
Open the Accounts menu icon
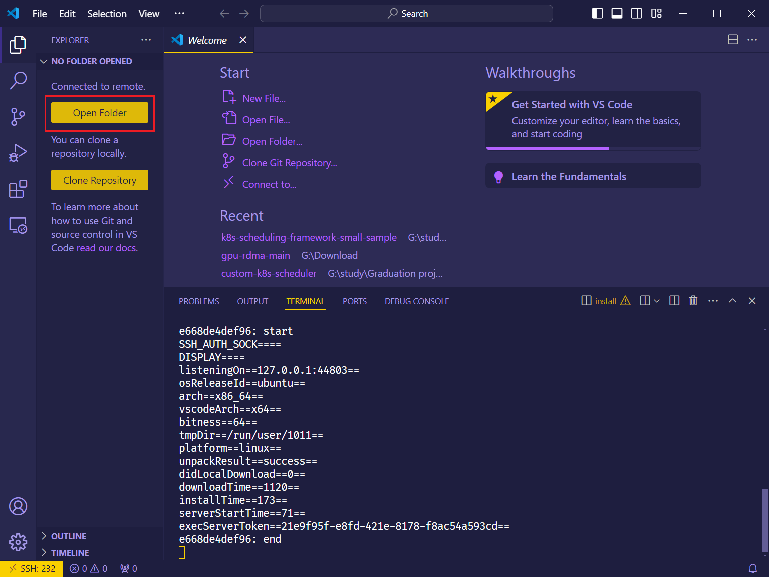[x=18, y=506]
